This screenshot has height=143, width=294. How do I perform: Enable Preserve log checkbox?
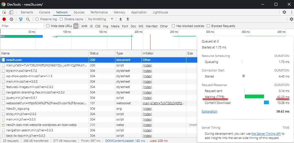coord(37,19)
